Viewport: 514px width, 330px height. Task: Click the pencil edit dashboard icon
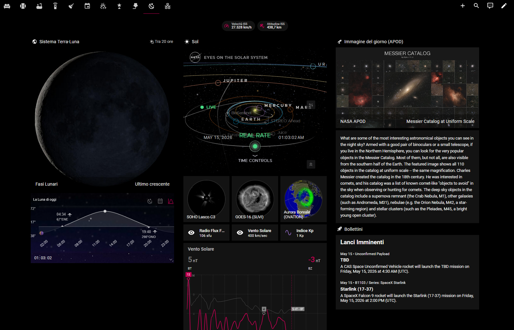tap(504, 6)
